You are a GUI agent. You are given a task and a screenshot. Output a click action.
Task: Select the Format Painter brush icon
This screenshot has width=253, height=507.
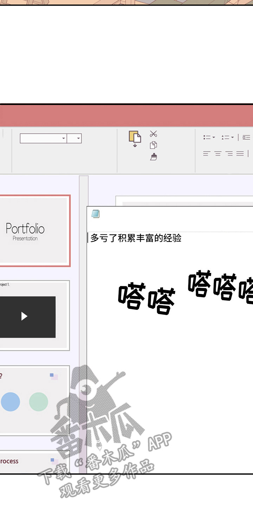click(153, 157)
